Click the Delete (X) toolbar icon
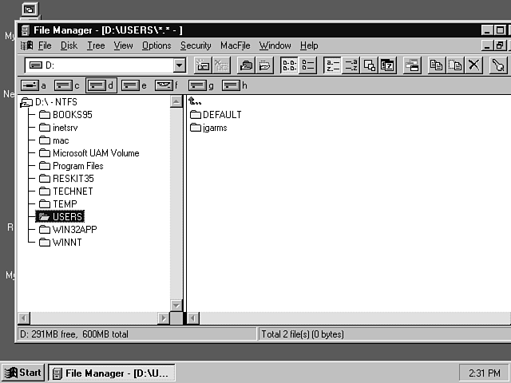Image resolution: width=511 pixels, height=383 pixels. pyautogui.click(x=473, y=65)
